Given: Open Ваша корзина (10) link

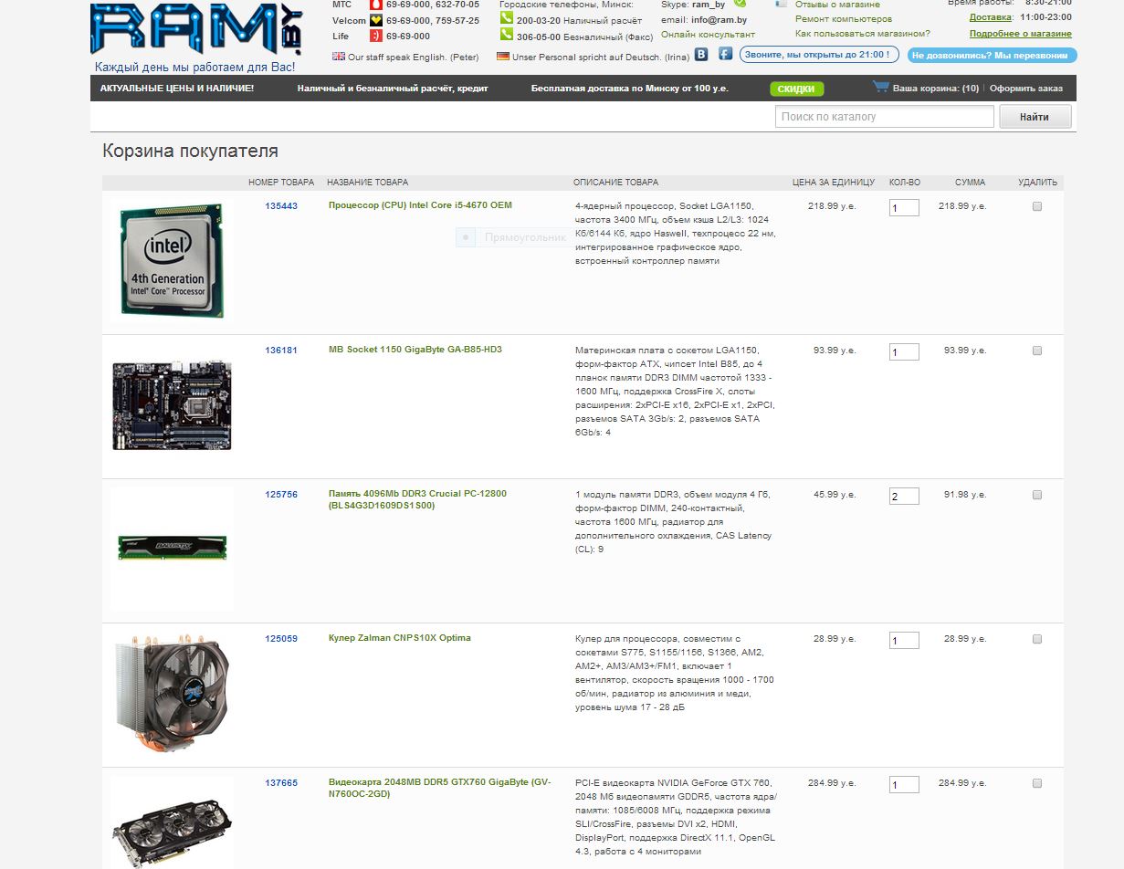Looking at the screenshot, I should pyautogui.click(x=936, y=89).
